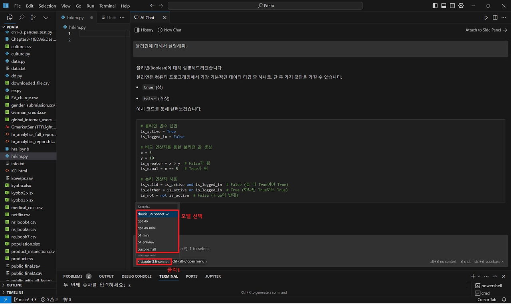Open the terminal panel's More Actions ellipsis
The image size is (511, 304).
click(487, 276)
